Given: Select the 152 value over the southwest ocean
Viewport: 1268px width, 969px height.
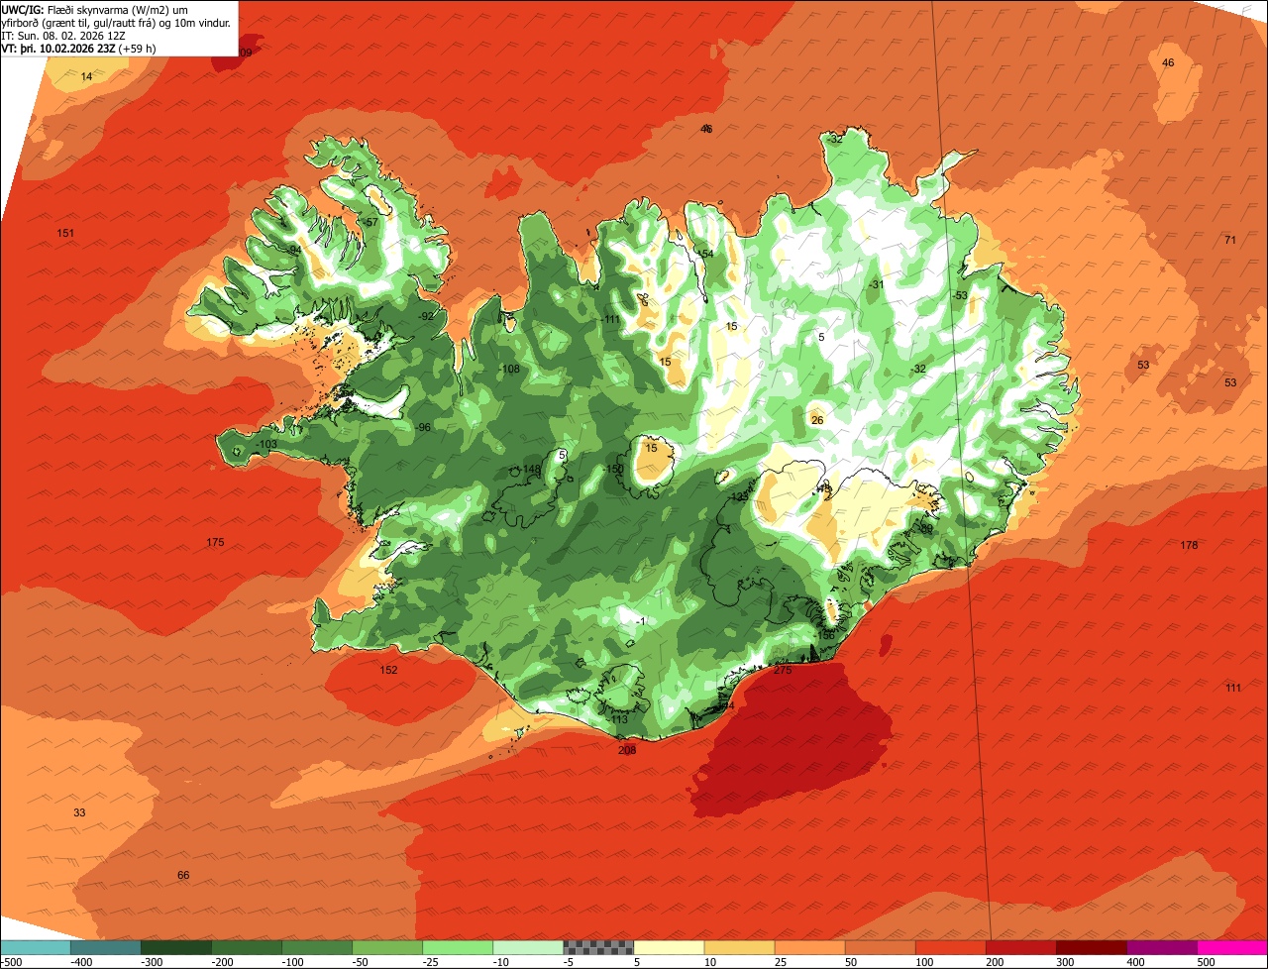Looking at the screenshot, I should pyautogui.click(x=388, y=670).
